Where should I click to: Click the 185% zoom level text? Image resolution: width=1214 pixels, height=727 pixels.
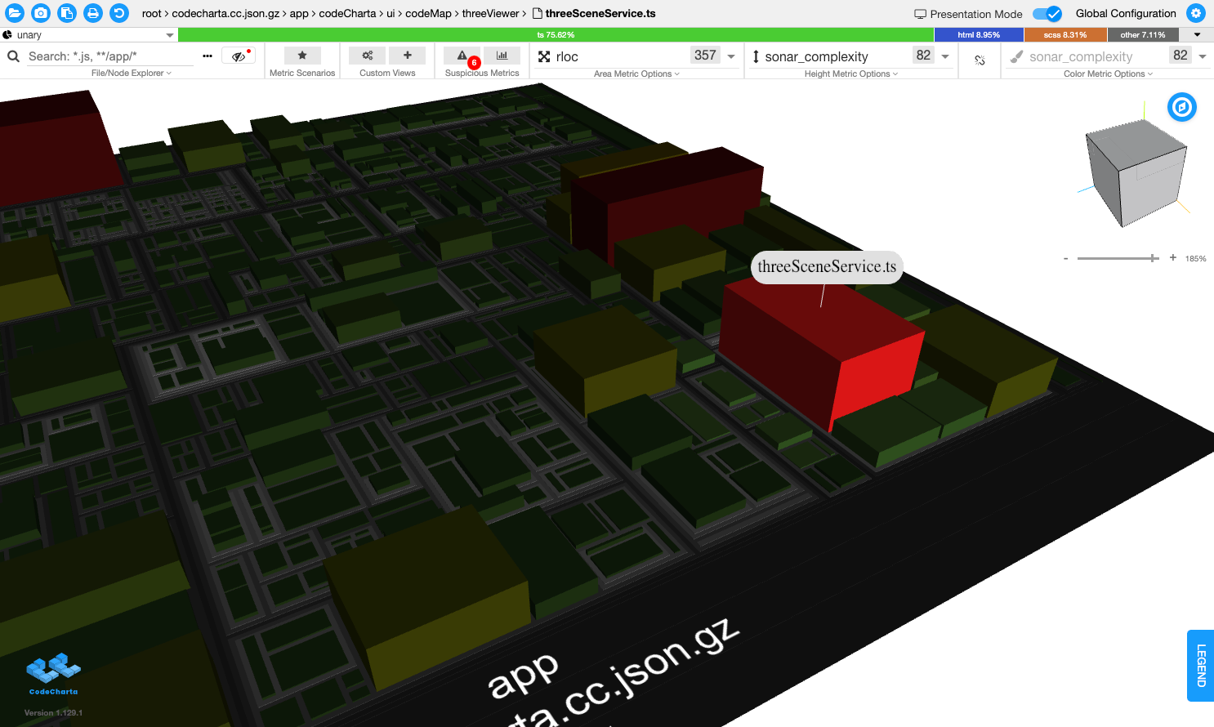pyautogui.click(x=1195, y=258)
